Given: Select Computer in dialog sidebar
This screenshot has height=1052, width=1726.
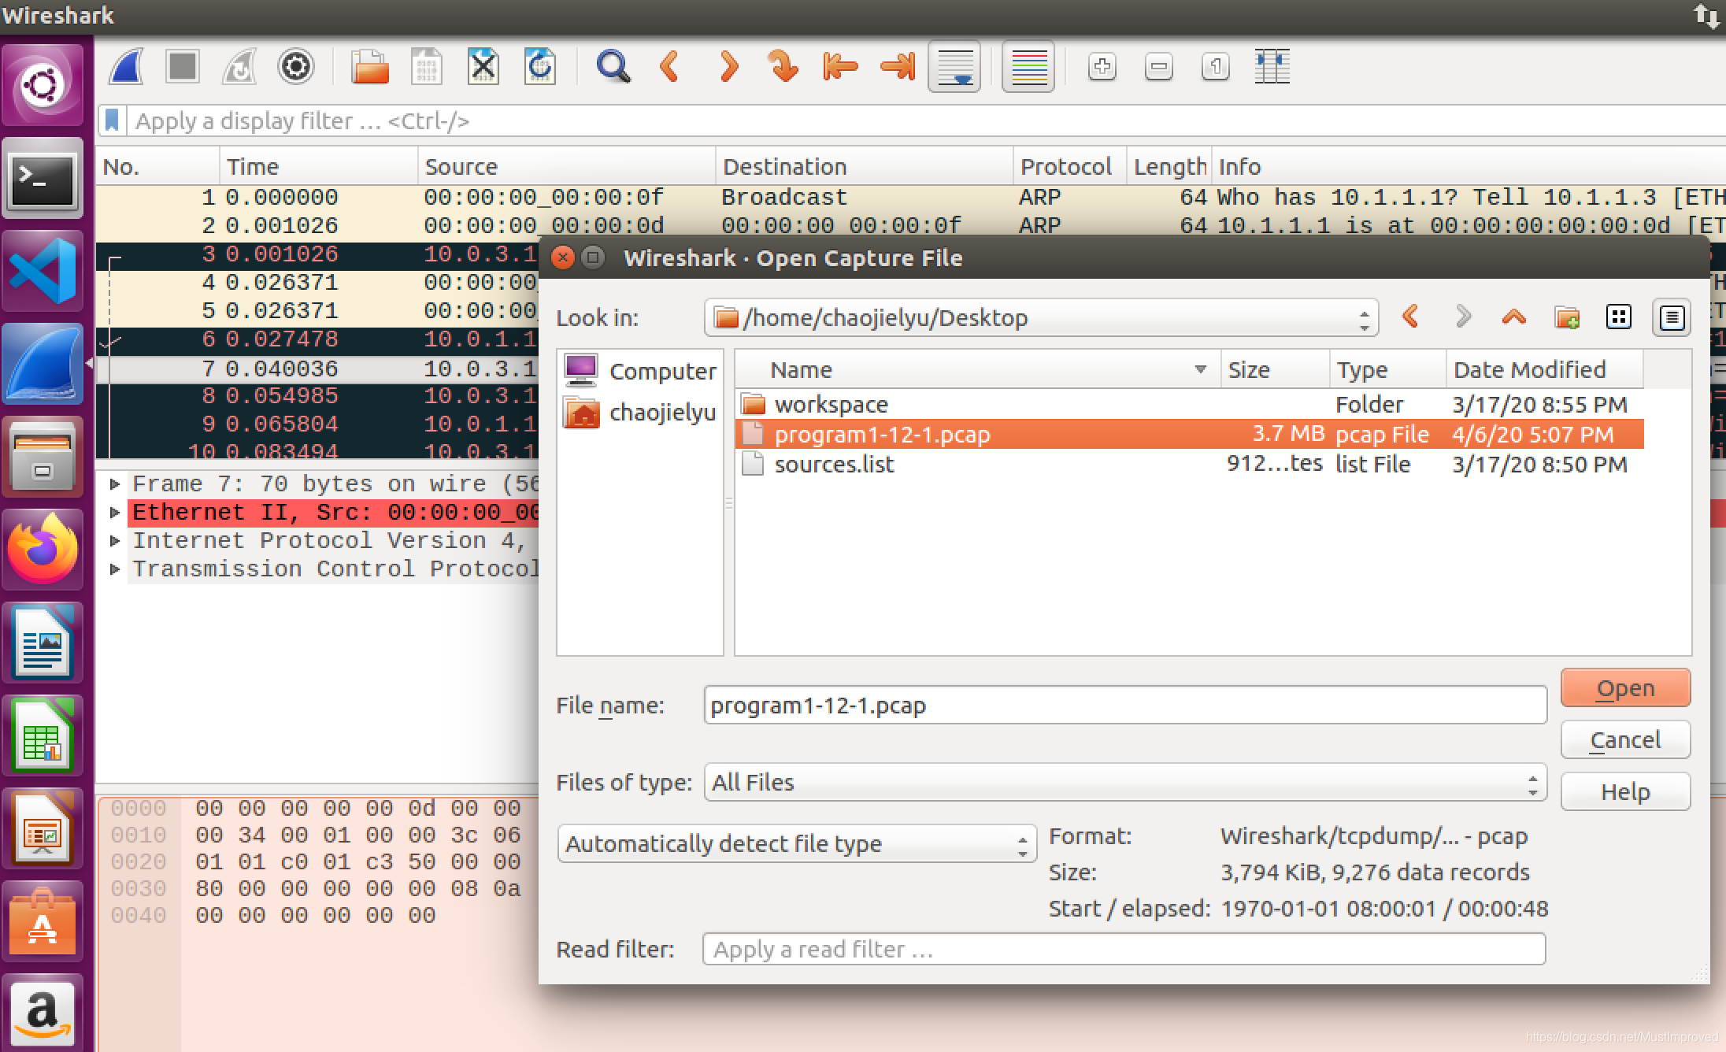Looking at the screenshot, I should pyautogui.click(x=639, y=371).
